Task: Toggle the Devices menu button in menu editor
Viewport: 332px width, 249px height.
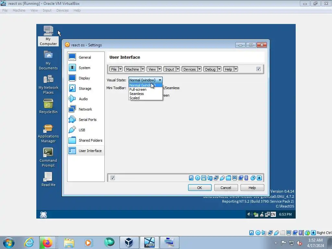Action: [189, 69]
